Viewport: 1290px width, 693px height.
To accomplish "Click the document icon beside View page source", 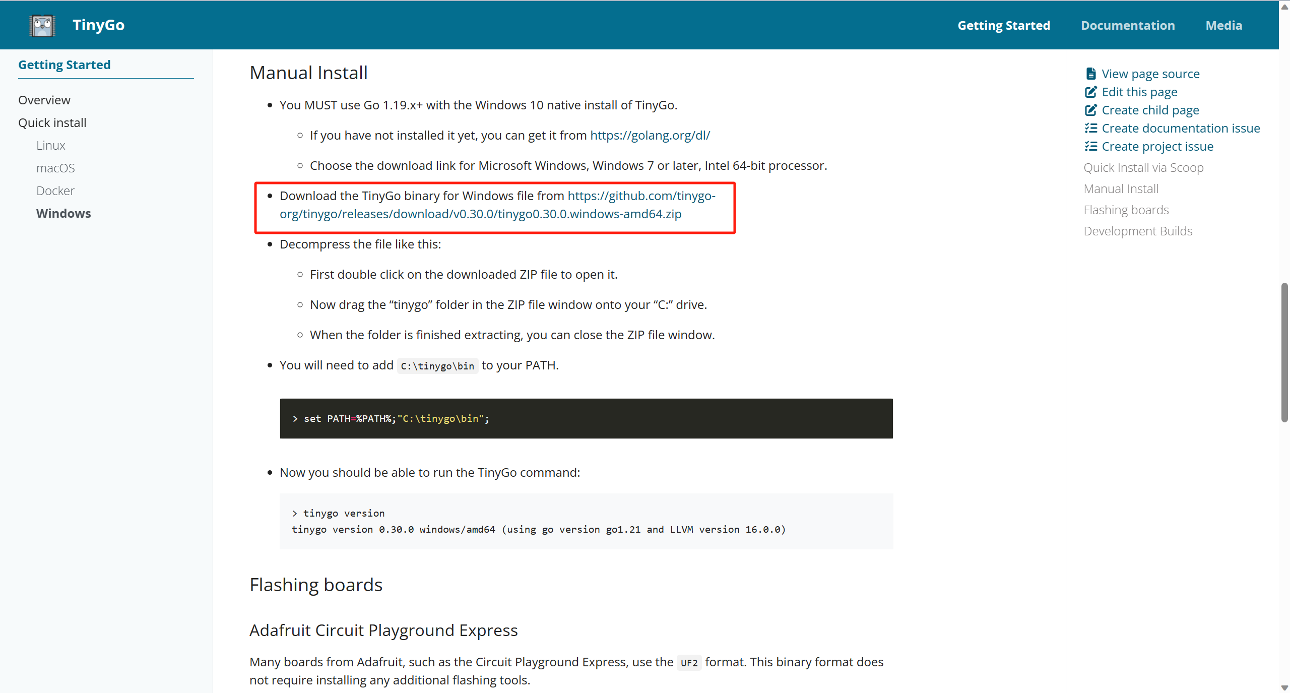I will [1090, 74].
